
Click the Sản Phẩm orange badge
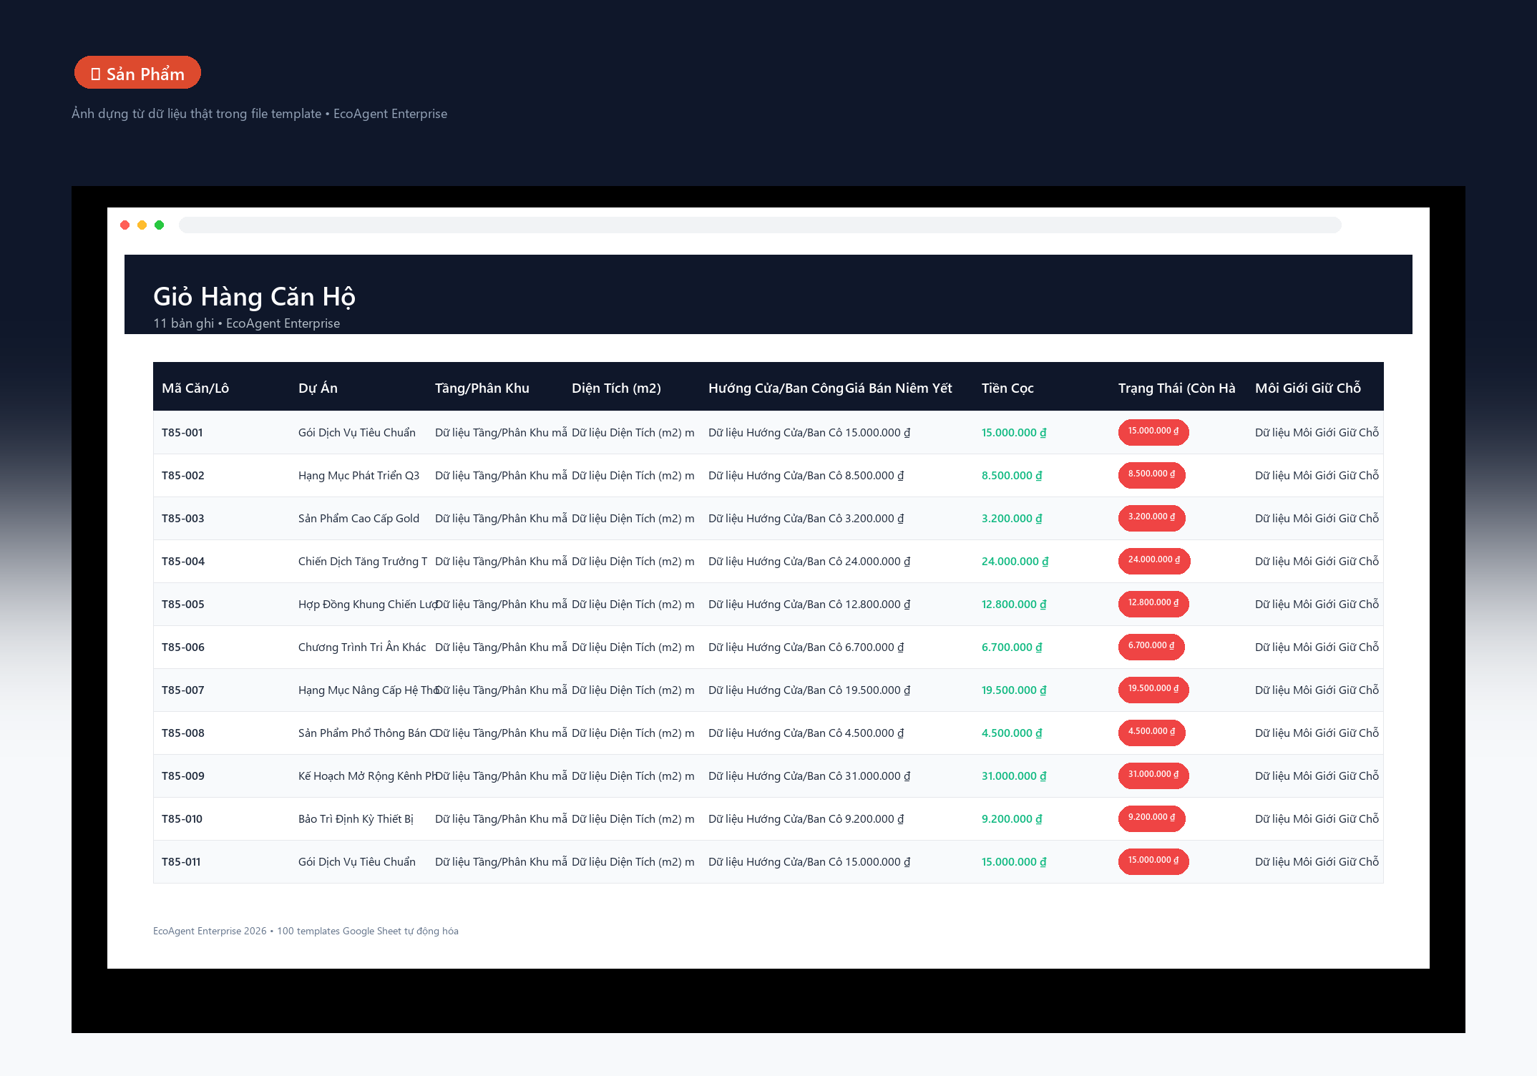pos(137,73)
